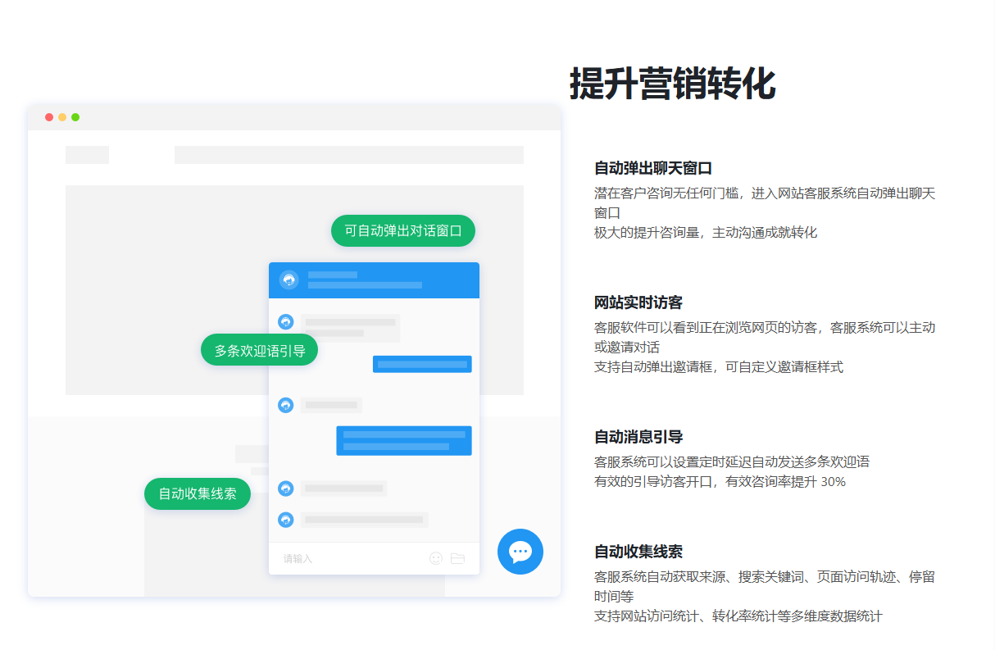
Task: Click the 提升营销转化 main title
Action: click(672, 84)
